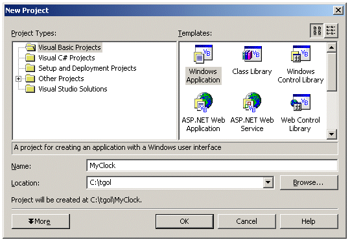Image resolution: width=350 pixels, height=242 pixels.
Task: Select the Class Library template icon
Action: pyautogui.click(x=252, y=54)
